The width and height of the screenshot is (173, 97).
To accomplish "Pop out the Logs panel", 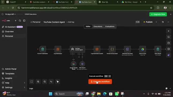I will click(x=166, y=88).
